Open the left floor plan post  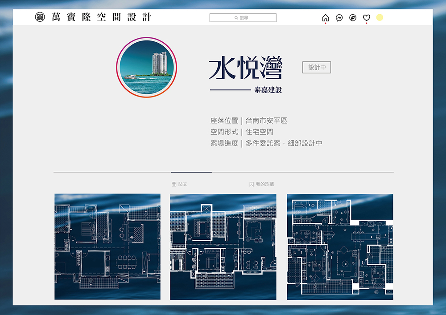pyautogui.click(x=107, y=246)
